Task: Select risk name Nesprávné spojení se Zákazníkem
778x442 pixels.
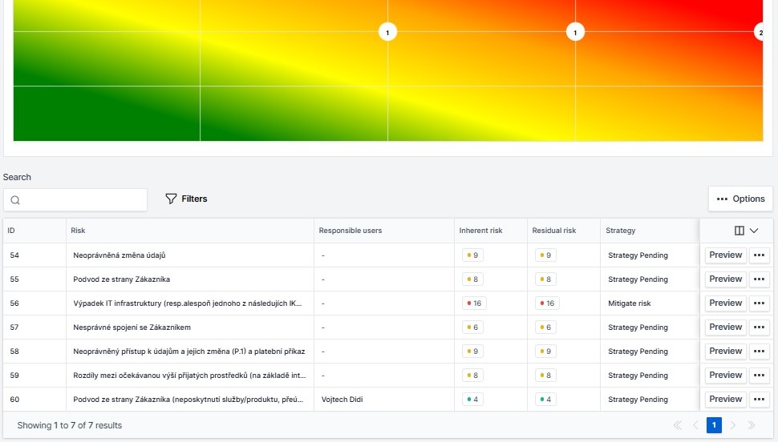Action: (x=132, y=327)
